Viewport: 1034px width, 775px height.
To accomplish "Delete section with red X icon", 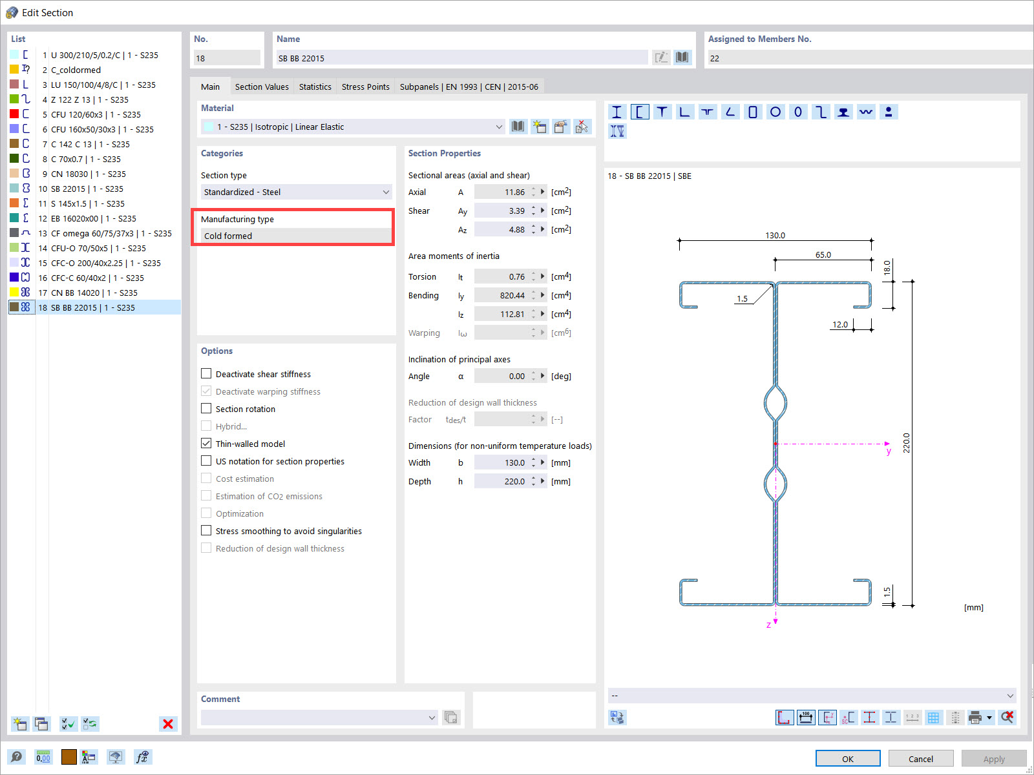I will click(168, 724).
